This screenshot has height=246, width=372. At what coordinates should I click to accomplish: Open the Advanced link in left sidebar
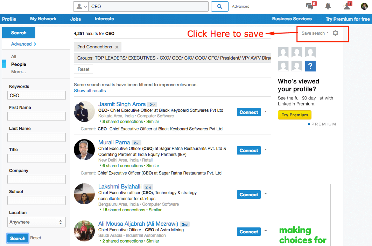[x=23, y=44]
